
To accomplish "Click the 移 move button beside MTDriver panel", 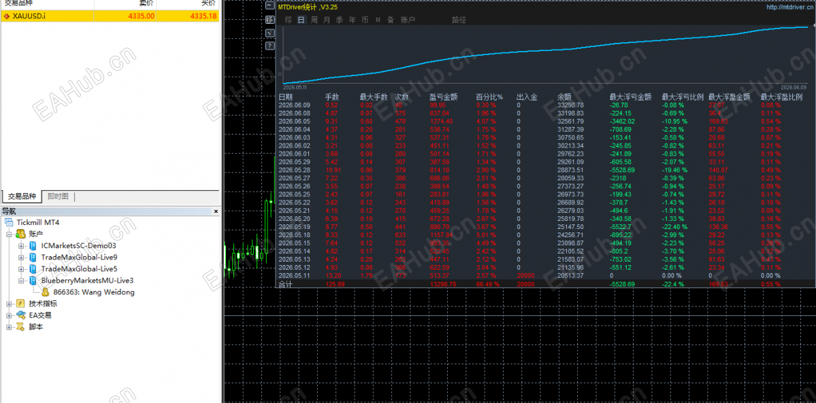I will pos(270,20).
